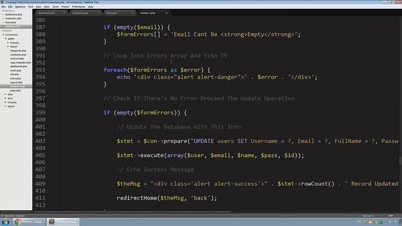Open the View menu
The image size is (402, 226).
[x=38, y=7]
